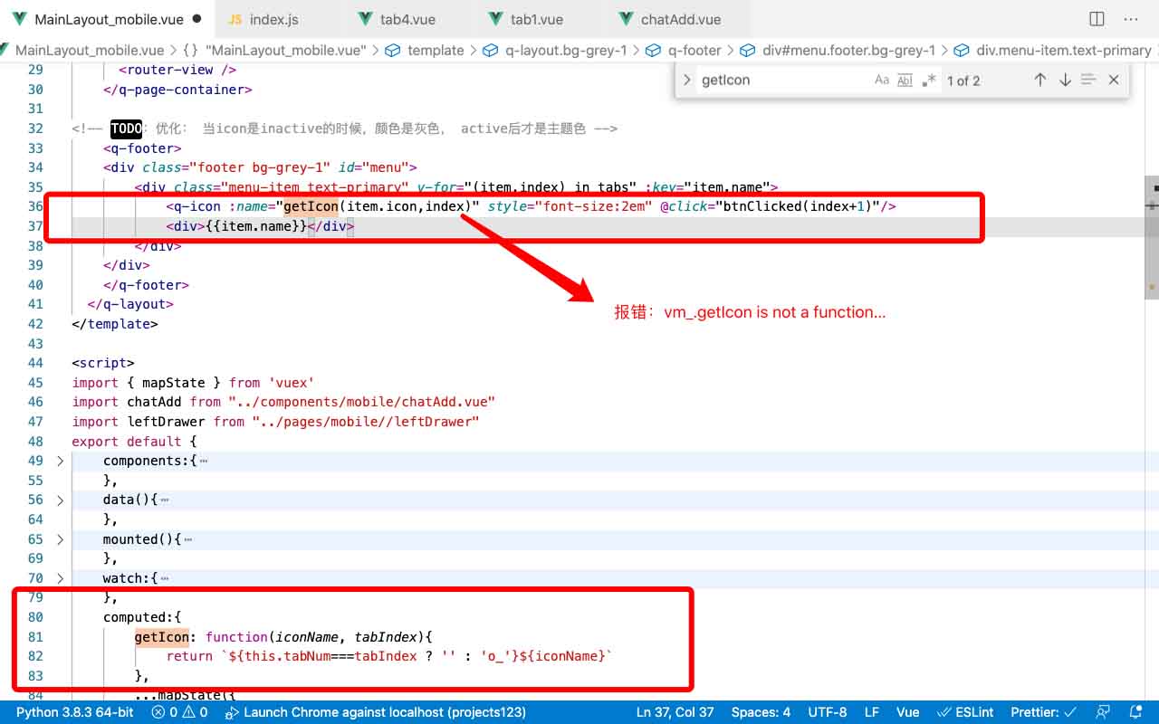1159x724 pixels.
Task: Click breadcrumb q-footer segment
Action: tap(684, 50)
